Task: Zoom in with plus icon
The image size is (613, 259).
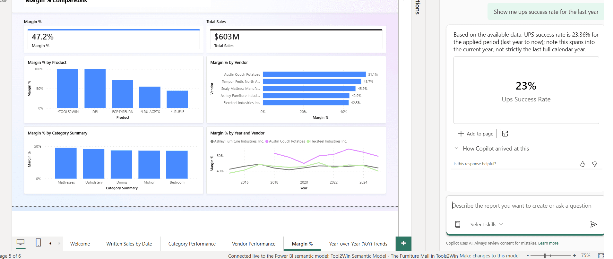Action: [574, 255]
